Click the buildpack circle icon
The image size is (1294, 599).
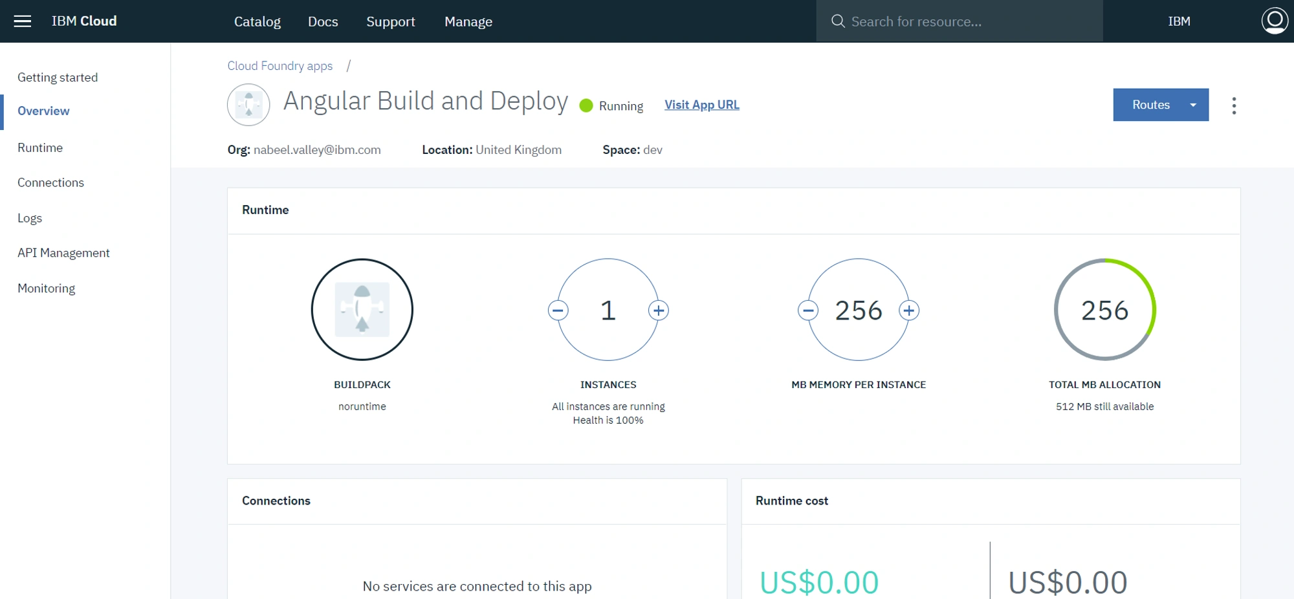pos(362,310)
